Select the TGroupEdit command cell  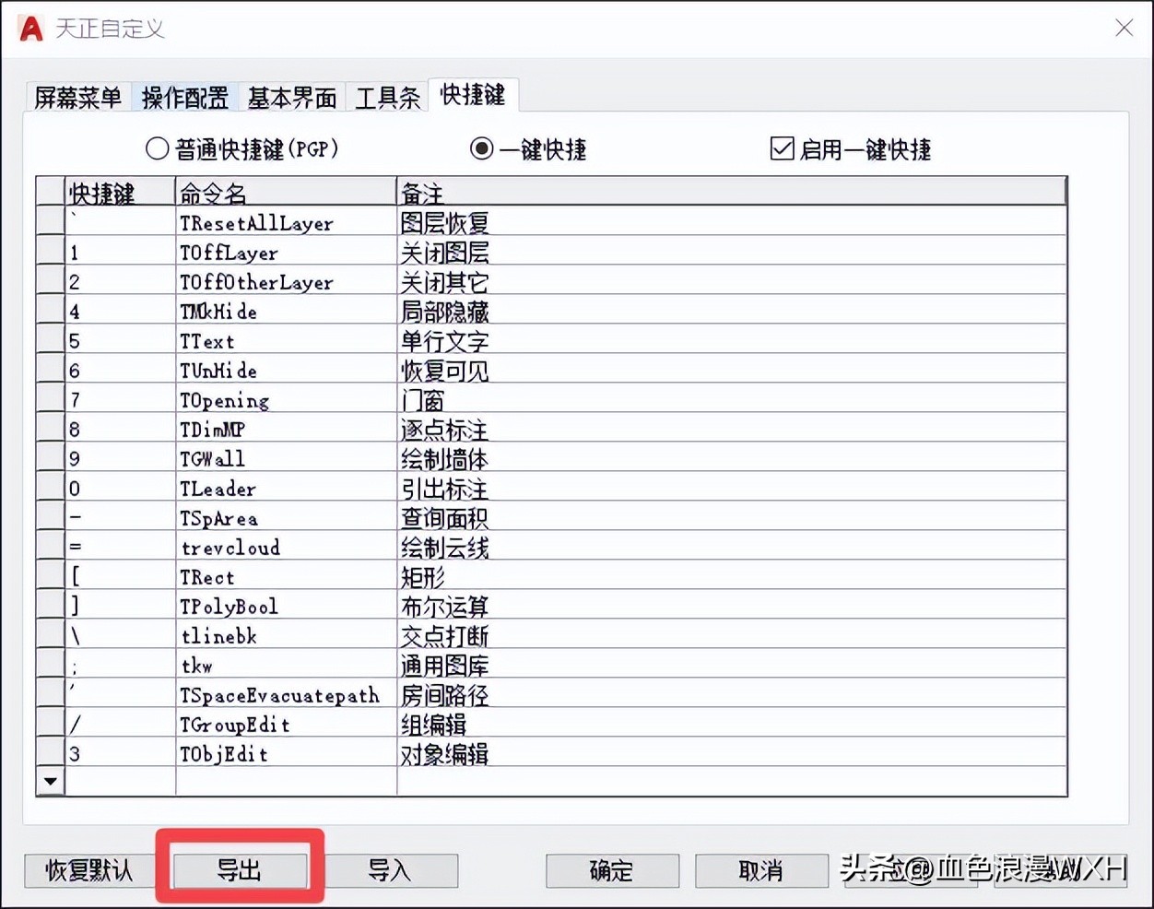(286, 724)
